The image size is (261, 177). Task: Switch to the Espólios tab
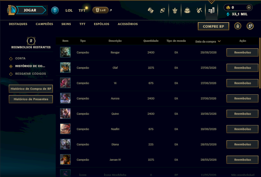click(101, 24)
